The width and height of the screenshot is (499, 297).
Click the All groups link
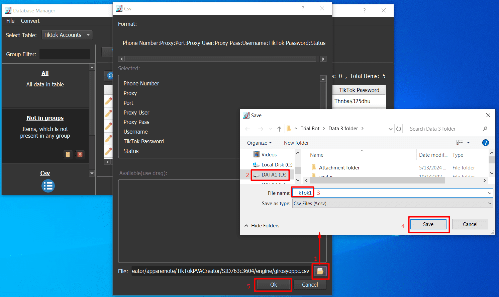click(45, 73)
